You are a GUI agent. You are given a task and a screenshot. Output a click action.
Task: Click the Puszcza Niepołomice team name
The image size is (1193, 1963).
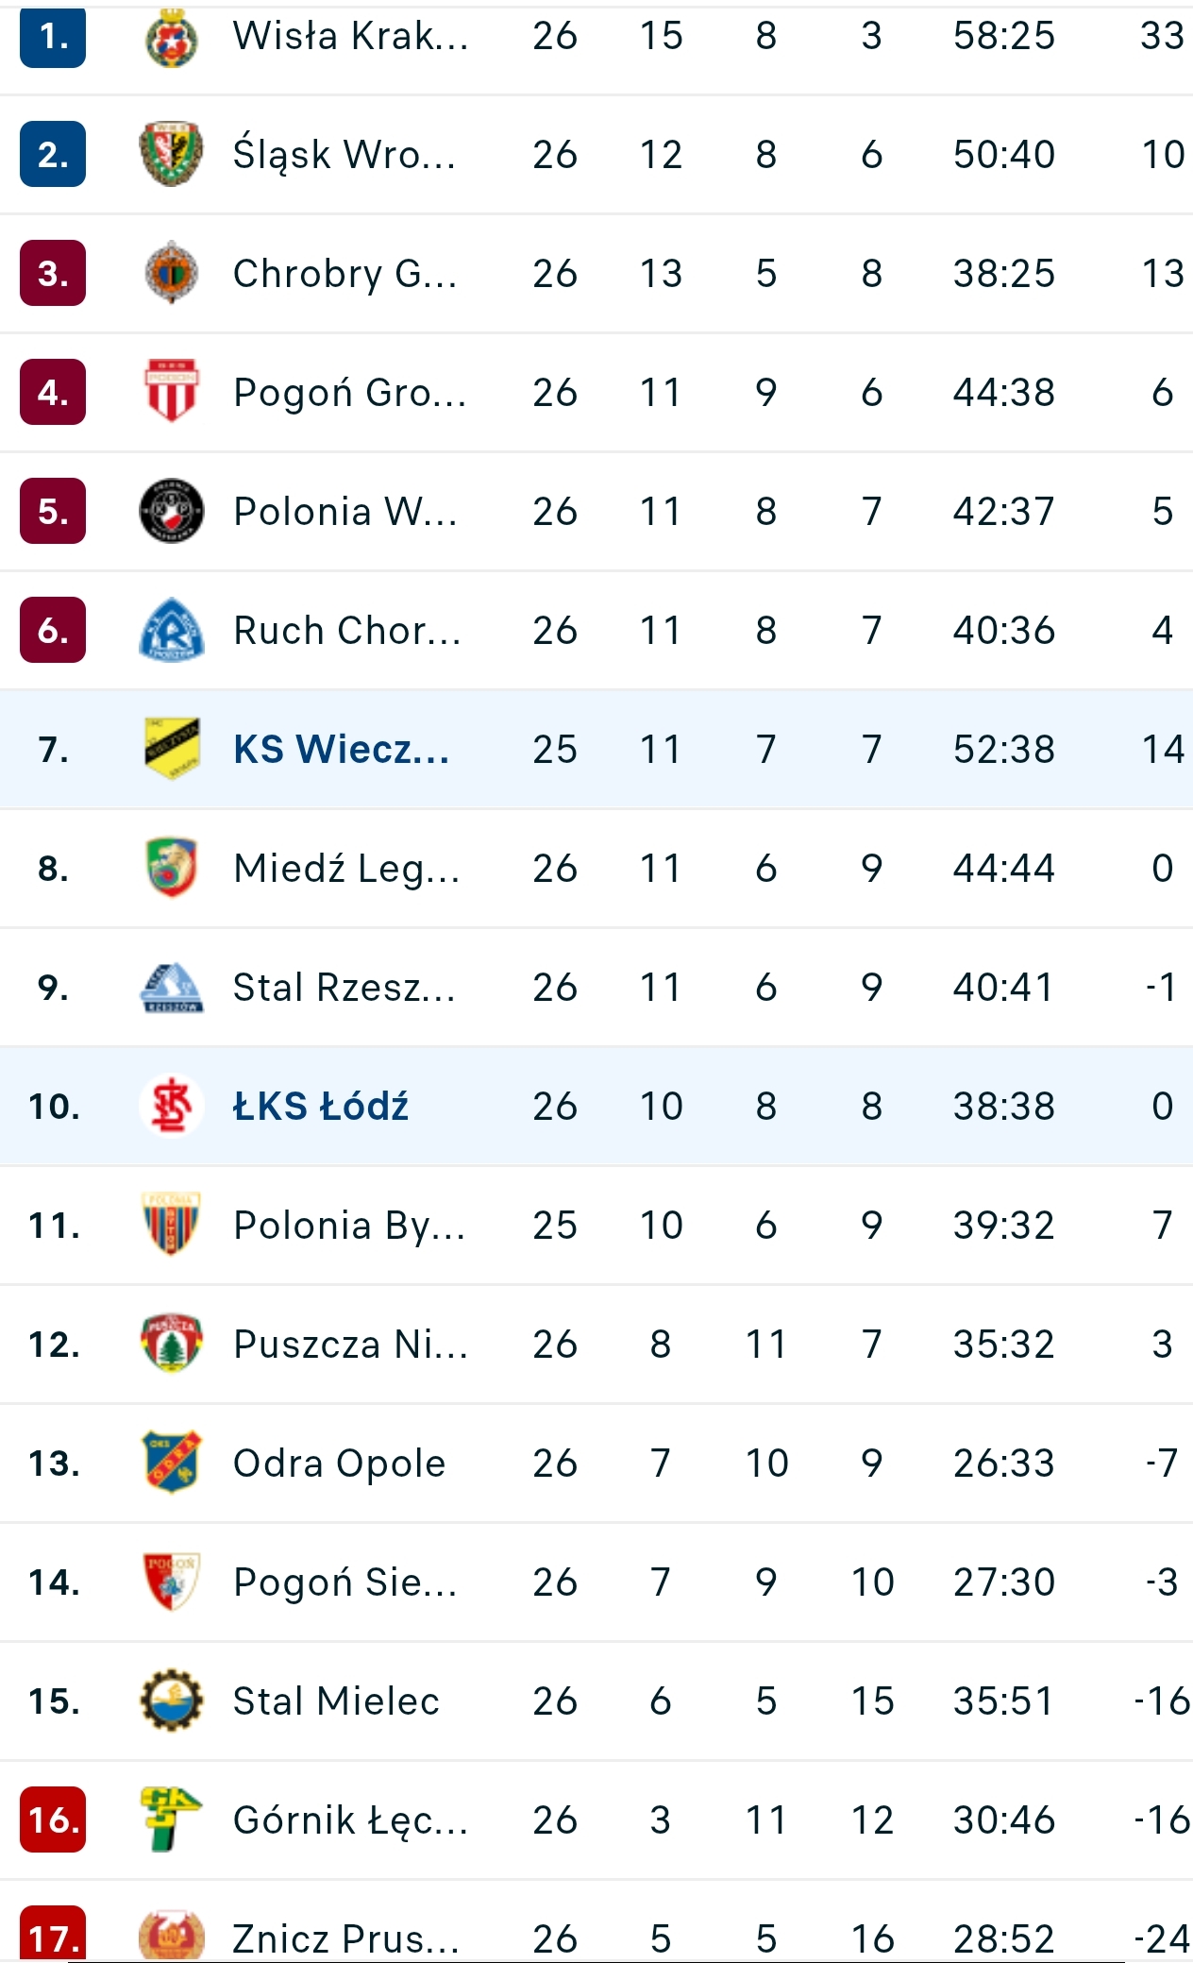[350, 1344]
